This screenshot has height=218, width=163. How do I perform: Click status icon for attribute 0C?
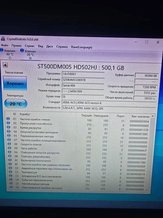click(10, 160)
